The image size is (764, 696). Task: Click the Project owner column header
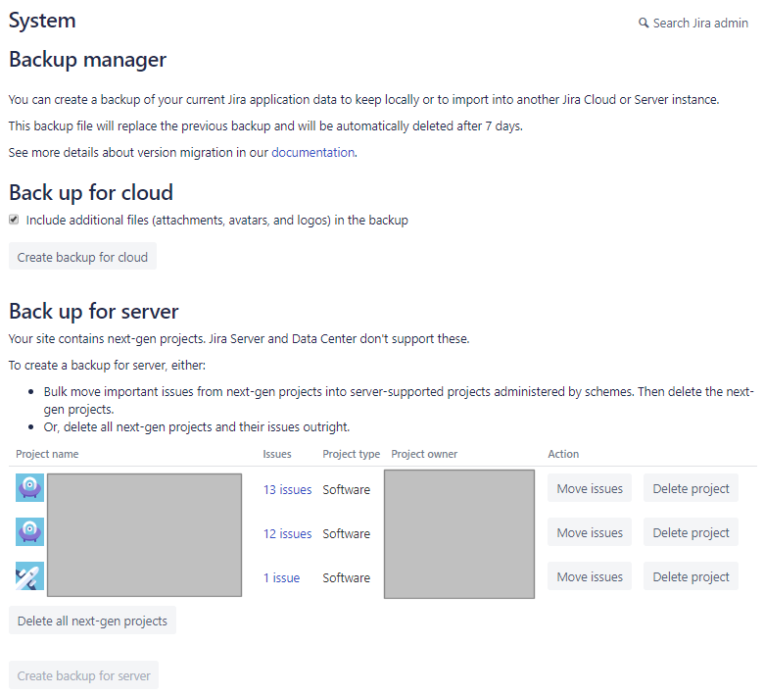(424, 454)
